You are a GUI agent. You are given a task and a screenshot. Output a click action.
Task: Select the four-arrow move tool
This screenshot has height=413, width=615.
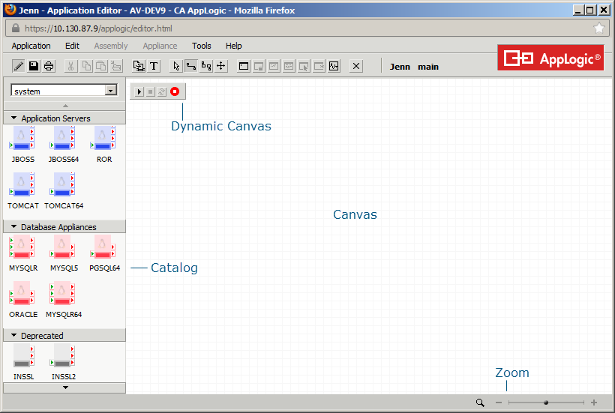(x=221, y=66)
